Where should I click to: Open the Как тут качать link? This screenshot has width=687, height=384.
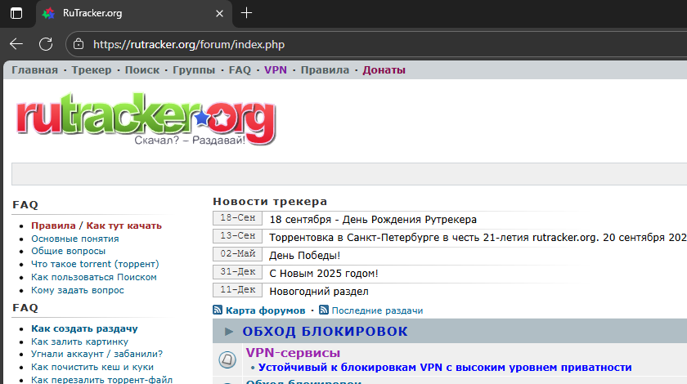pyautogui.click(x=124, y=225)
